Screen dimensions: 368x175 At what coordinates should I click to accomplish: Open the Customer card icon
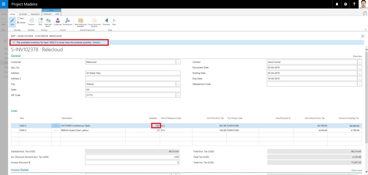click(x=58, y=21)
